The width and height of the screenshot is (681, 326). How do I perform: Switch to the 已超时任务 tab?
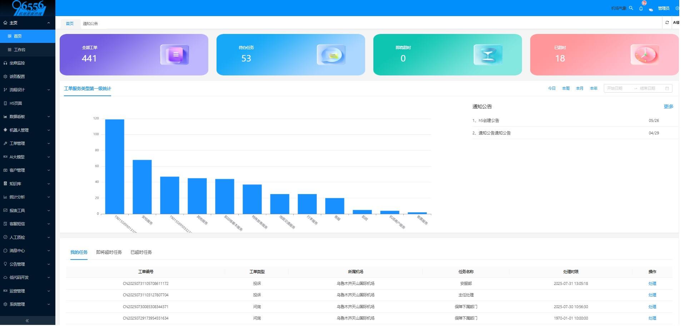[141, 252]
